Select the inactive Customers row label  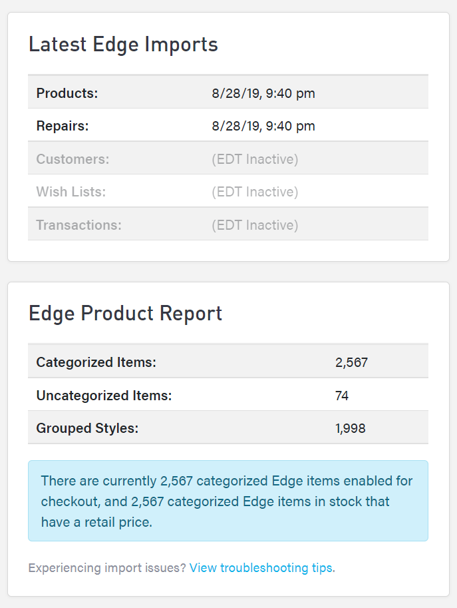tap(73, 159)
